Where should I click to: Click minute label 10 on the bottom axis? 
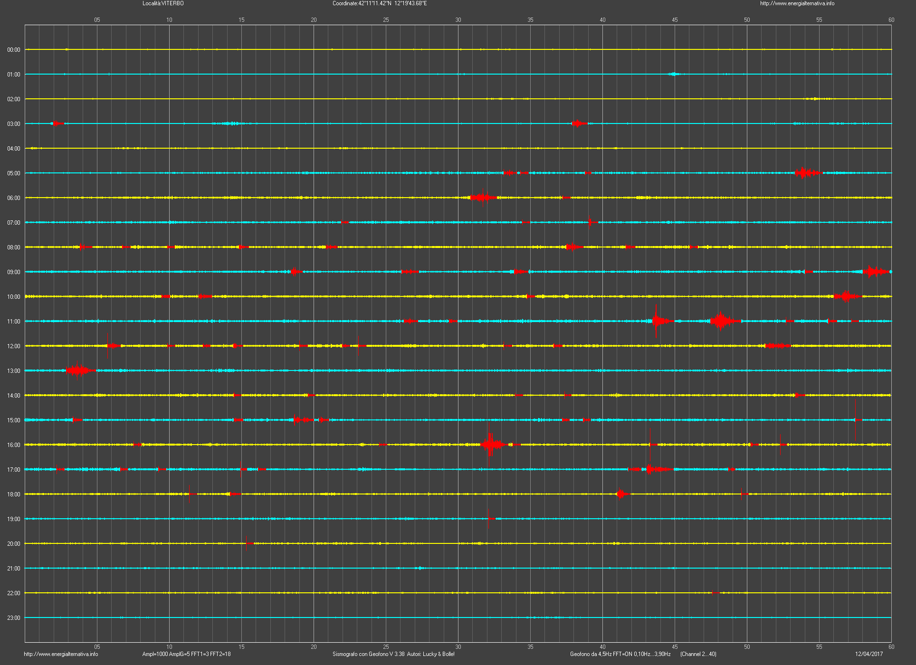[x=169, y=647]
